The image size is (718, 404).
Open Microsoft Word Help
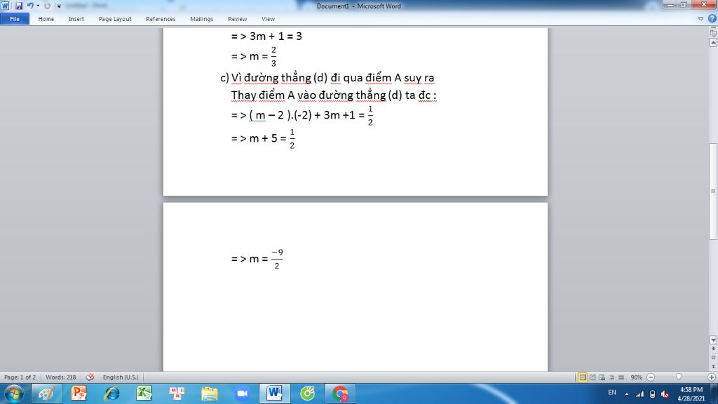[x=712, y=19]
